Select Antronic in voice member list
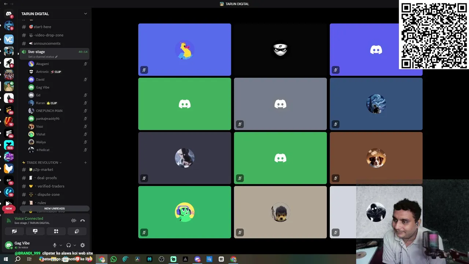The image size is (469, 264). [58, 72]
